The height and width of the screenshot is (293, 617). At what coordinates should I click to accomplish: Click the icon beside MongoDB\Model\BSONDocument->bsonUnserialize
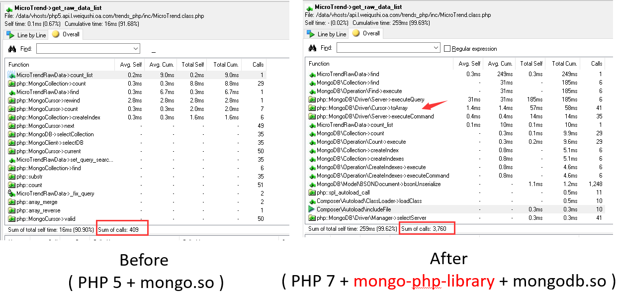pyautogui.click(x=312, y=184)
